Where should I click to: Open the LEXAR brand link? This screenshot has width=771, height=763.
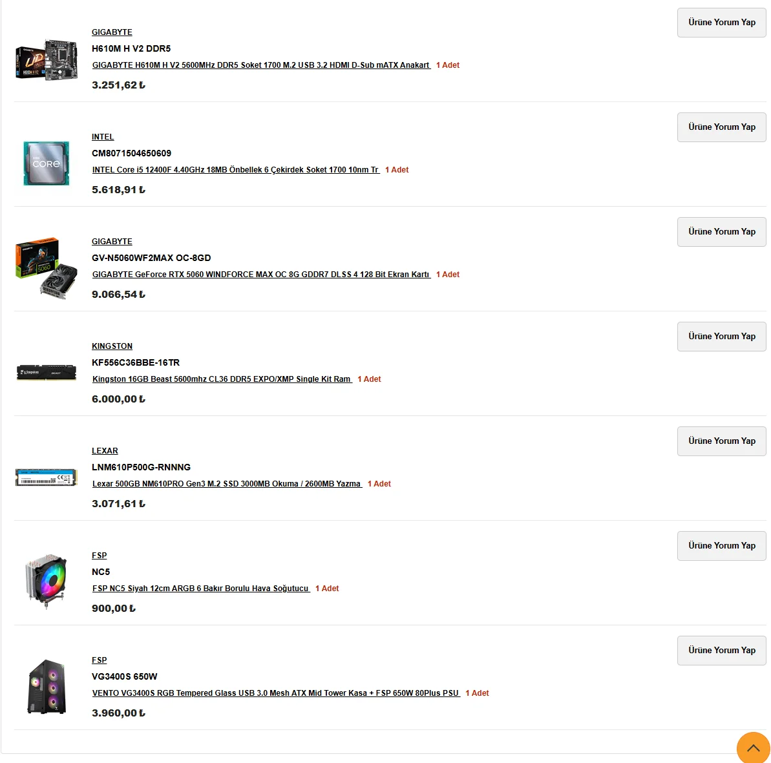pyautogui.click(x=105, y=451)
